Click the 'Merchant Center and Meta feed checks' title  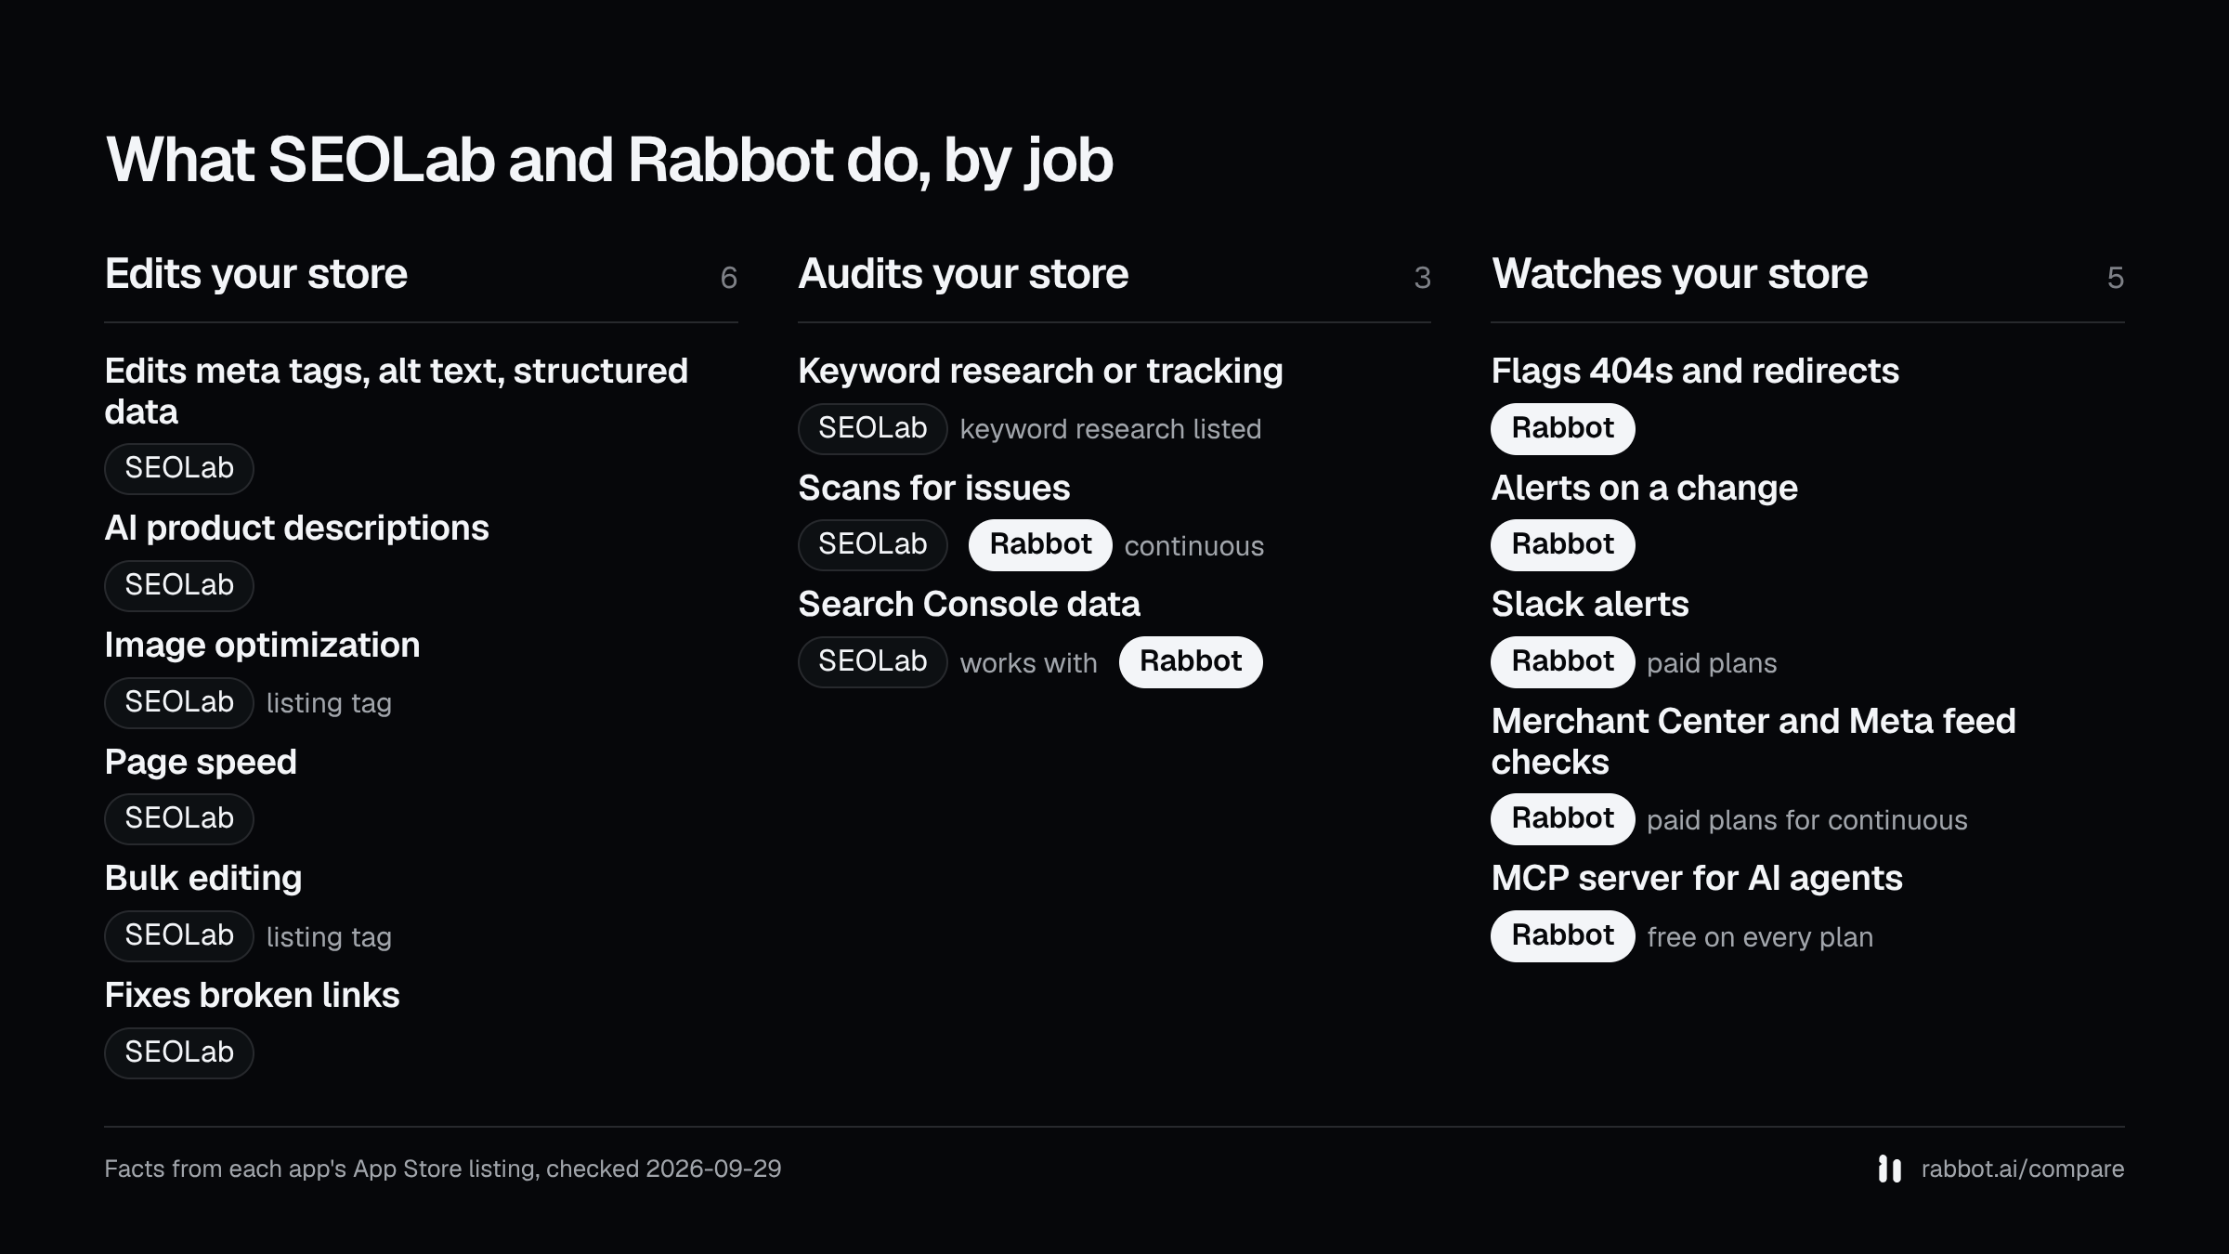(1753, 741)
